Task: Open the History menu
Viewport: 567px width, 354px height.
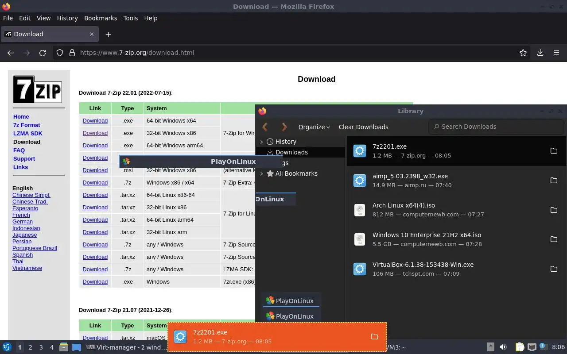Action: tap(67, 18)
